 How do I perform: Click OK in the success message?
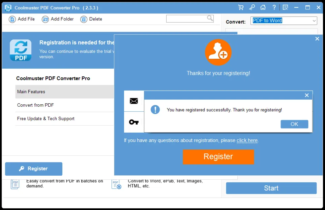click(x=294, y=124)
